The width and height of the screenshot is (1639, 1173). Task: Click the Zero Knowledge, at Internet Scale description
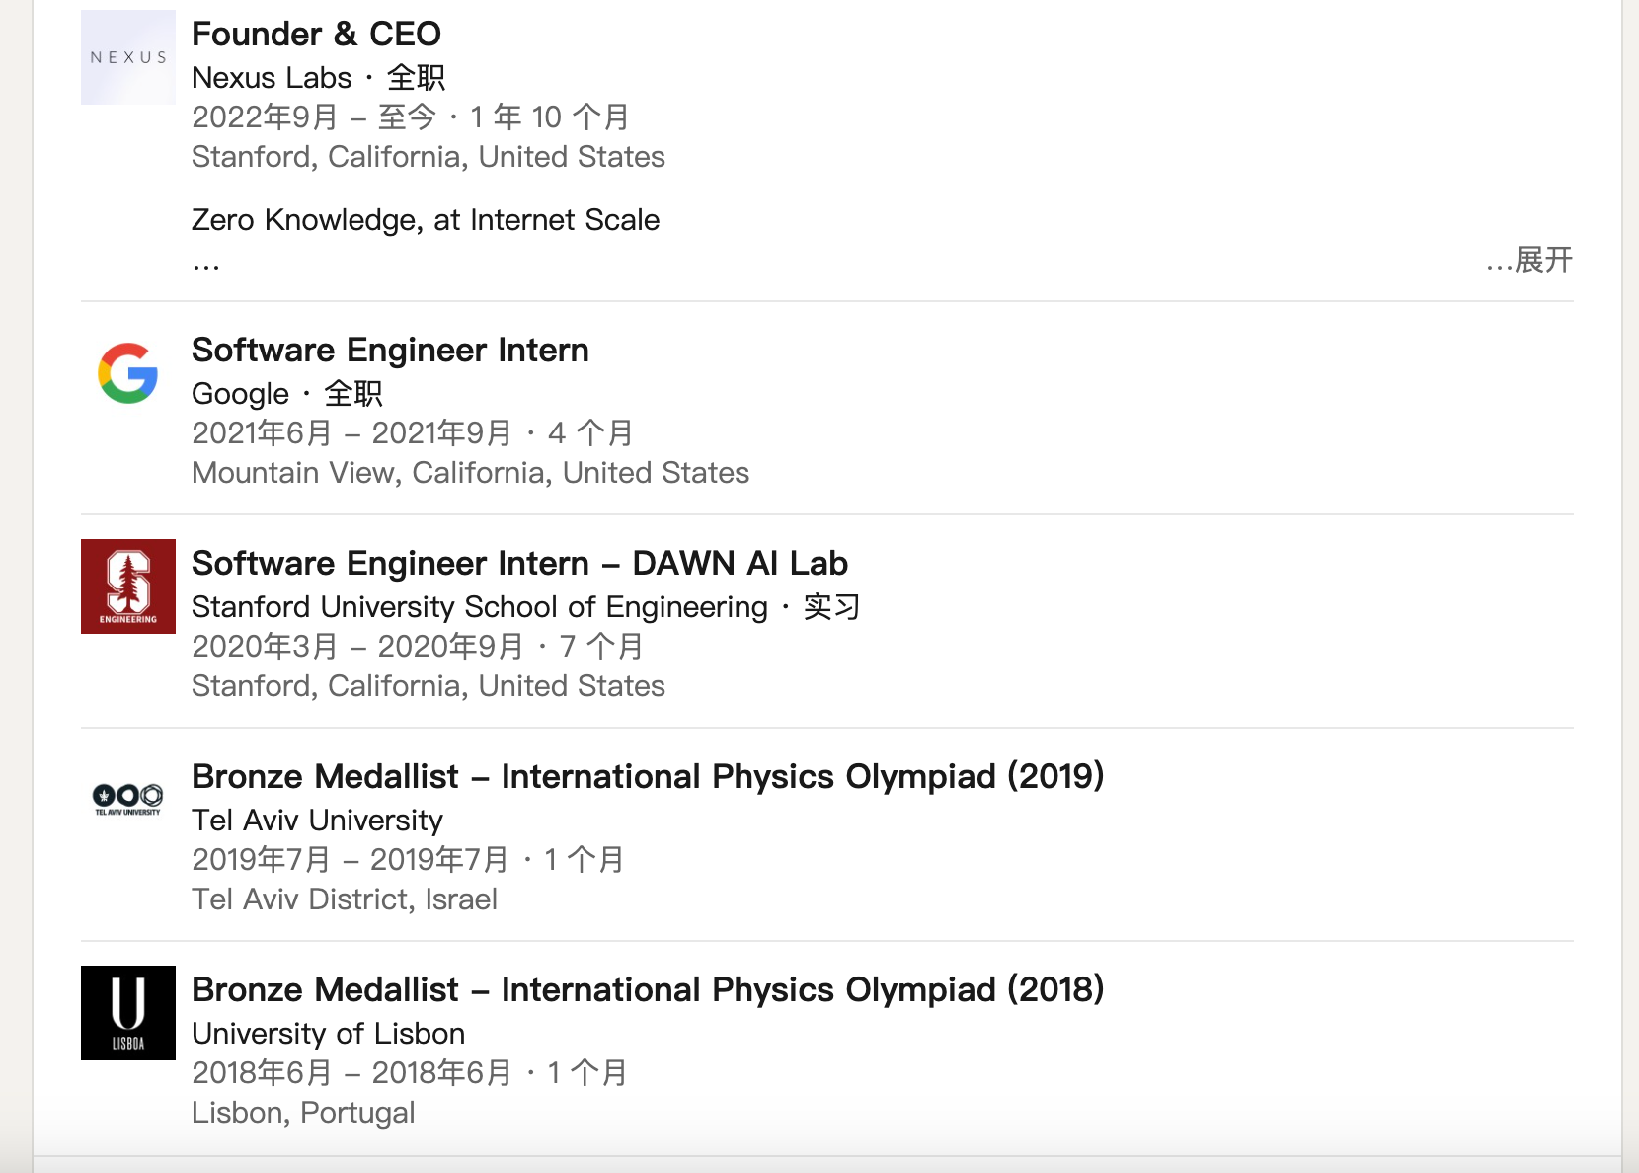click(425, 219)
